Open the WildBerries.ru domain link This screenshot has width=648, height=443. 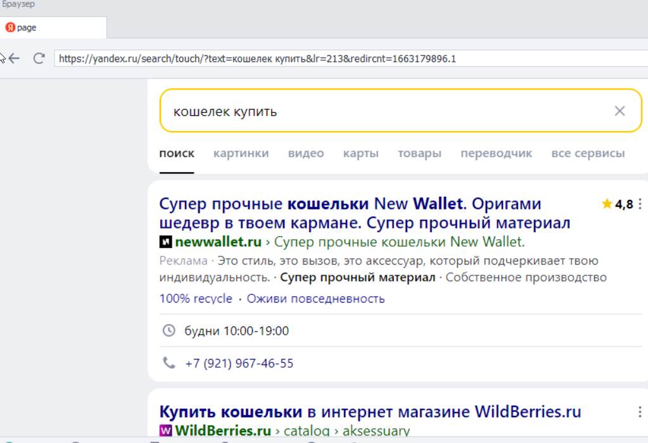tap(223, 430)
